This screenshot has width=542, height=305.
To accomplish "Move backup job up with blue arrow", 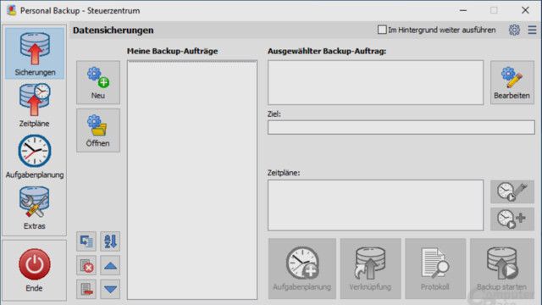I will [x=110, y=265].
